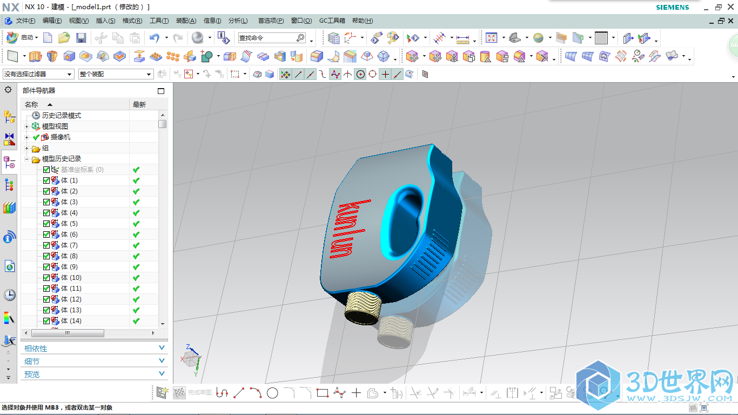Click the Undo arrow icon
The image size is (738, 415).
(155, 38)
